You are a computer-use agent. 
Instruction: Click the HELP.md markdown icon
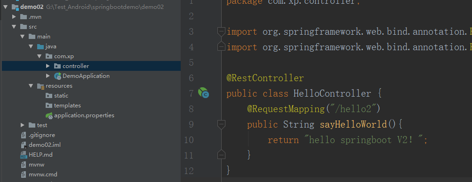point(24,155)
